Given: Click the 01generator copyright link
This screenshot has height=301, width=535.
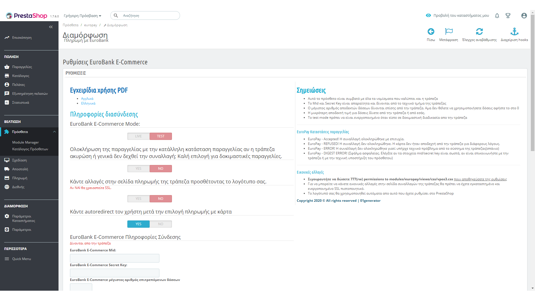Looking at the screenshot, I should click(370, 201).
